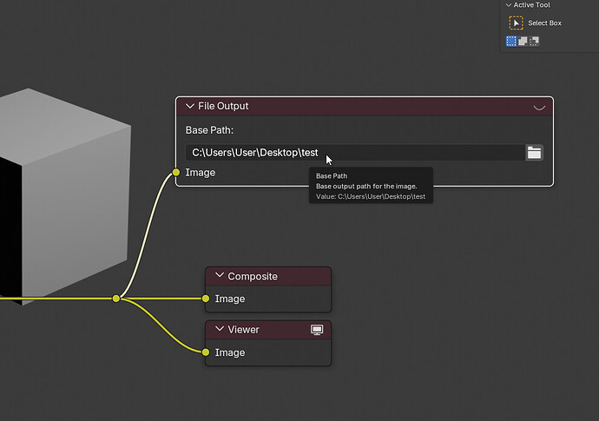Click the Image label in File Output
This screenshot has height=421, width=599.
201,173
